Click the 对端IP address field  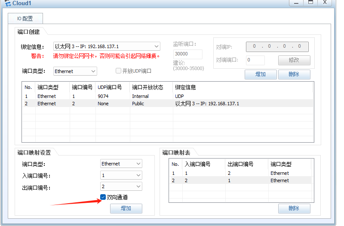click(x=277, y=47)
